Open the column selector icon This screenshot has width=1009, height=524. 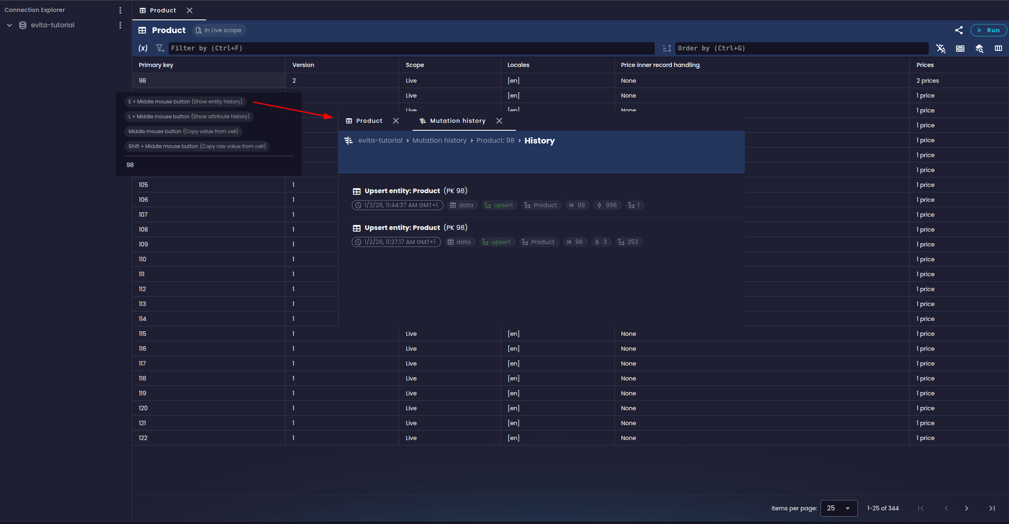tap(998, 48)
